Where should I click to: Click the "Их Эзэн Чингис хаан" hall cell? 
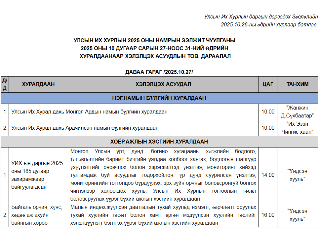click(x=297, y=128)
